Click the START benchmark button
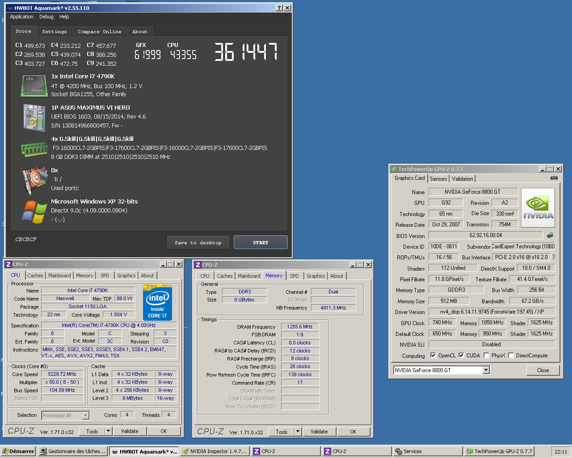Image resolution: width=572 pixels, height=458 pixels. 261,242
